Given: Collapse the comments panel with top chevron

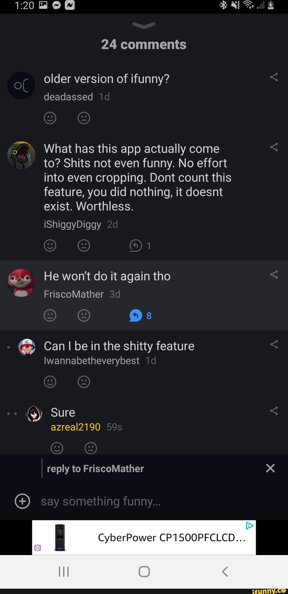Looking at the screenshot, I should [144, 25].
